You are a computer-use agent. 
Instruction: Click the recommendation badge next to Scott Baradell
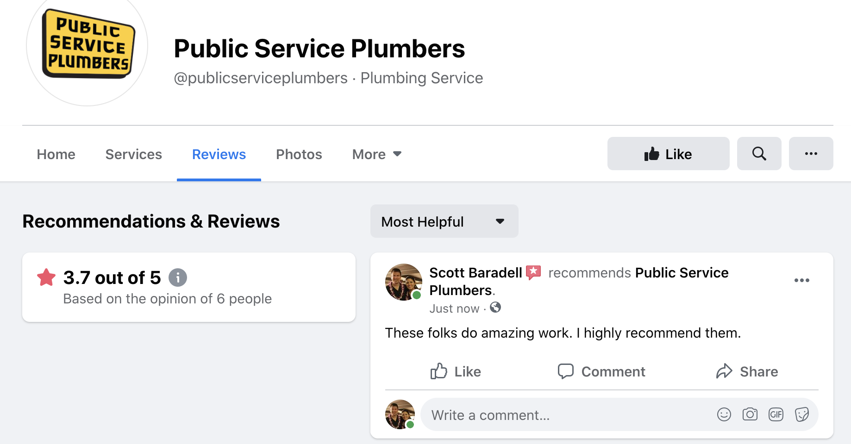[x=533, y=272]
